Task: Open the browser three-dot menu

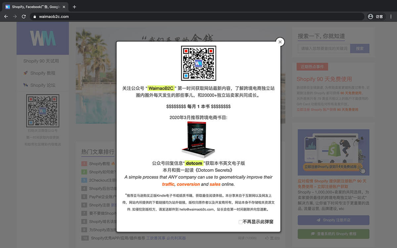Action: pyautogui.click(x=391, y=17)
